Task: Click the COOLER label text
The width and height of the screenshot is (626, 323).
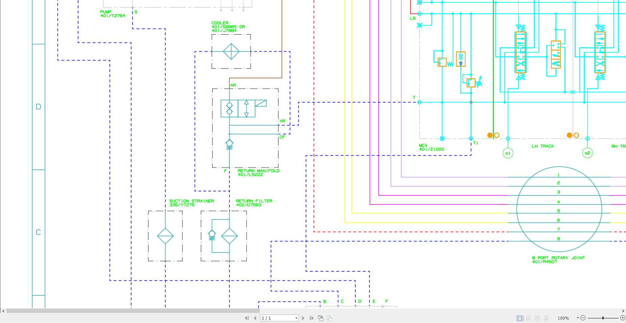Action: pos(220,23)
